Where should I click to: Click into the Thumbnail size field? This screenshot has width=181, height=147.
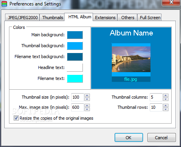pyautogui.click(x=77, y=97)
